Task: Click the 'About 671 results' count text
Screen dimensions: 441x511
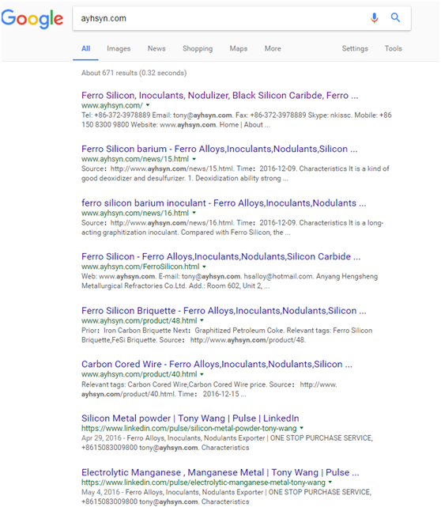Action: pyautogui.click(x=134, y=73)
